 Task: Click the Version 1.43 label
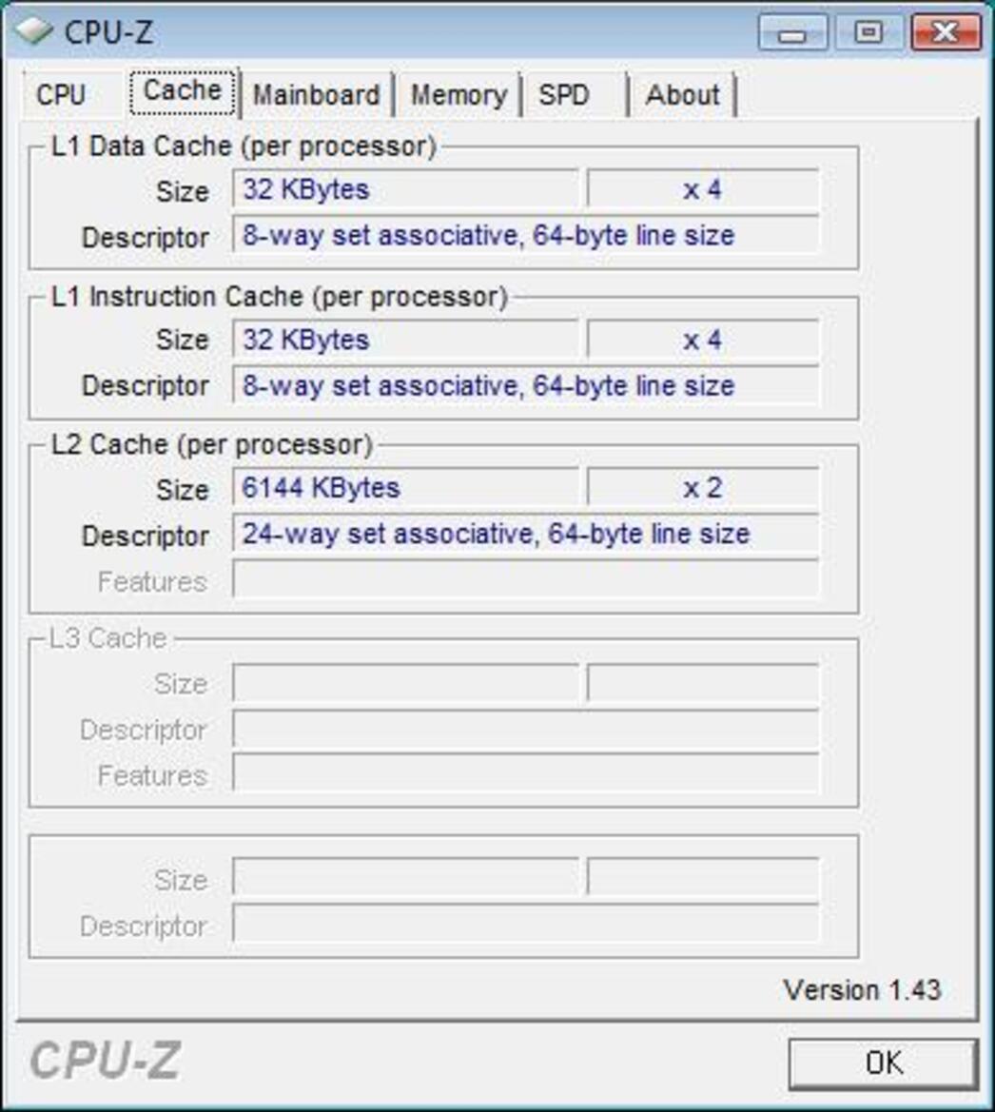[862, 989]
